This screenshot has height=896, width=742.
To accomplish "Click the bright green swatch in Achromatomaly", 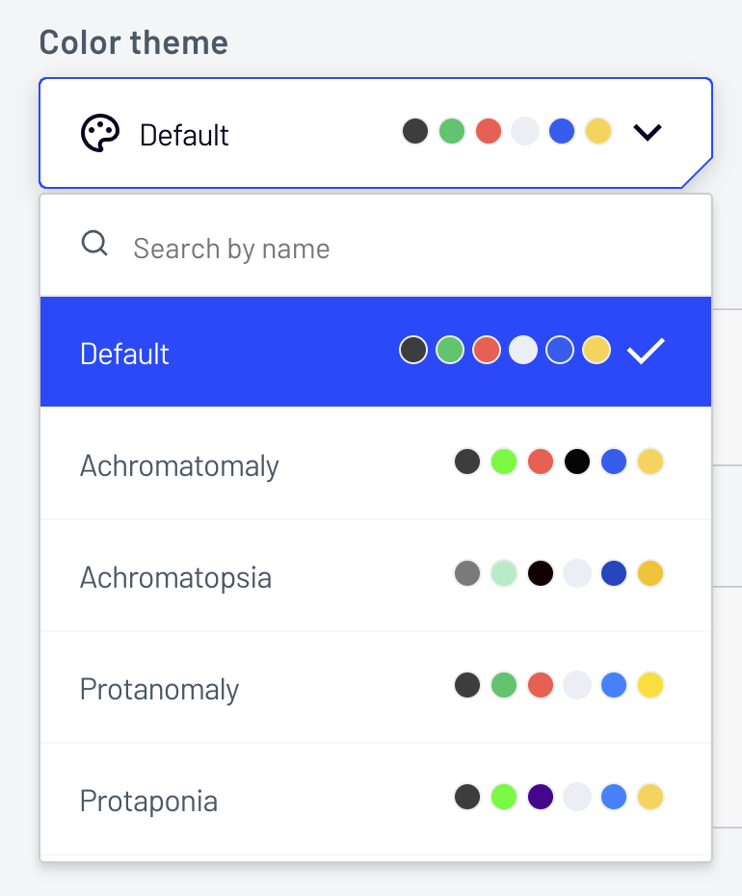I will (x=504, y=461).
